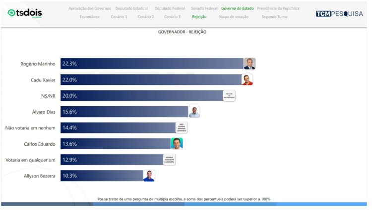
Task: Click Allyson Bezerra's photo icon
Action: pyautogui.click(x=149, y=176)
